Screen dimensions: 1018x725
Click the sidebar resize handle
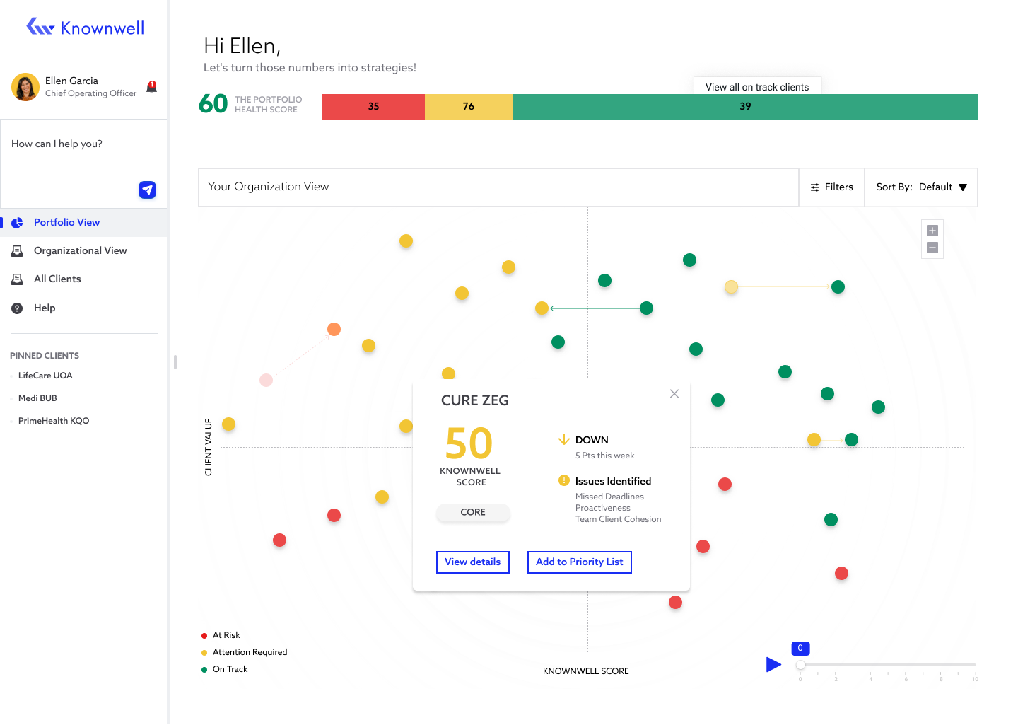(x=175, y=362)
